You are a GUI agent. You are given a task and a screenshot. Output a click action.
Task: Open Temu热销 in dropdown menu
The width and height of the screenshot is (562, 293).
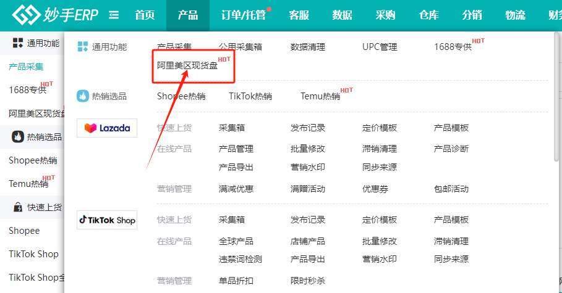coord(320,96)
